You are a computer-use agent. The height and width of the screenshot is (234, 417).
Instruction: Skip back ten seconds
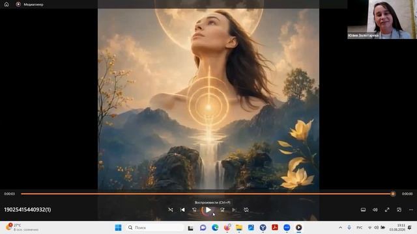point(195,210)
